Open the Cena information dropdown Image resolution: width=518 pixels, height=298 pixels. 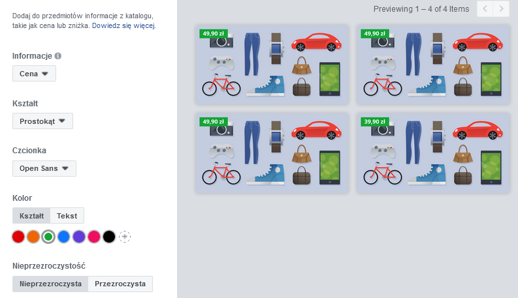point(34,74)
